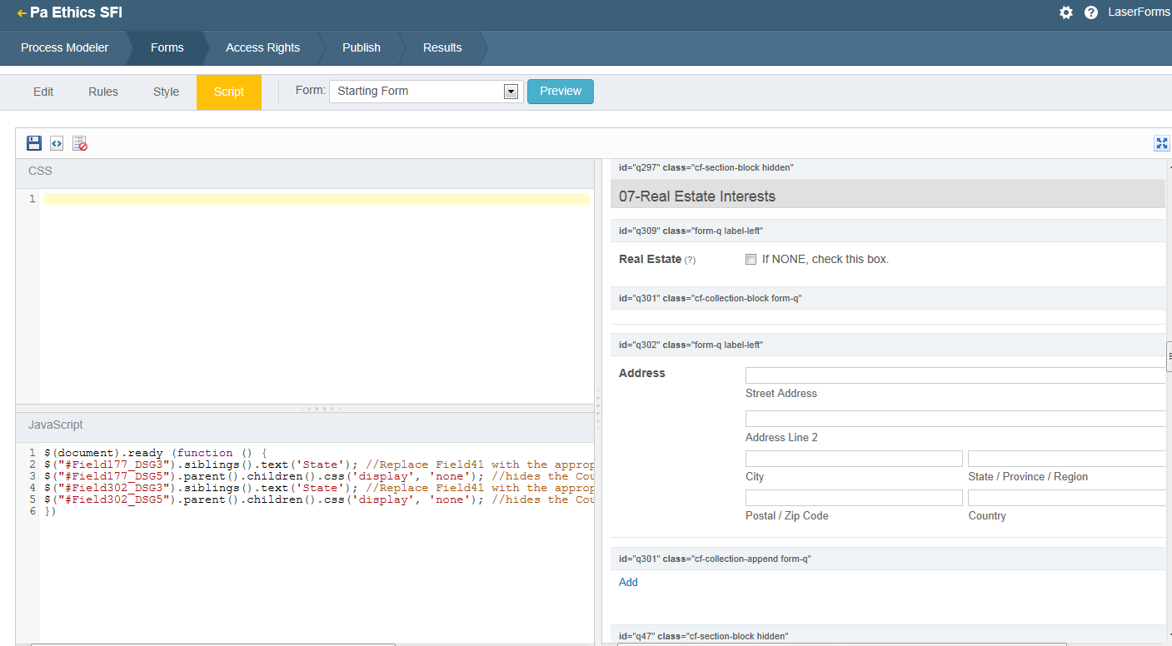This screenshot has width=1172, height=646.
Task: Open the help question mark icon
Action: click(x=1090, y=12)
